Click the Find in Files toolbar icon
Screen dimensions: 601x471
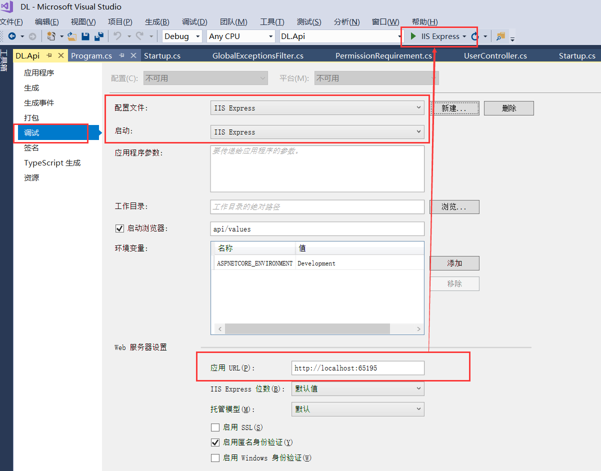(x=500, y=36)
